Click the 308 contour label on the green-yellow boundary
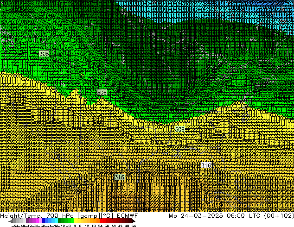294x227 pixels. coord(102,93)
